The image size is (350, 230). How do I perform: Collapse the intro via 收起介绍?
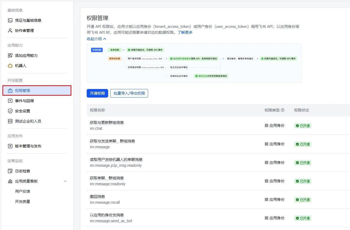tap(96, 39)
